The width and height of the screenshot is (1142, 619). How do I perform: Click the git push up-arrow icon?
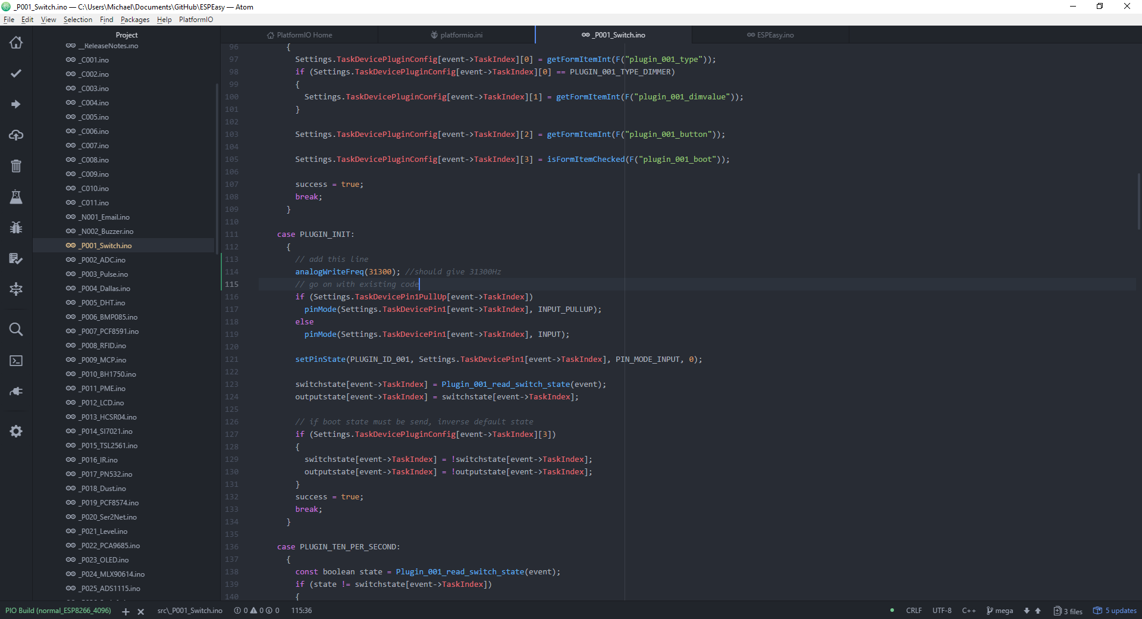tap(1038, 611)
